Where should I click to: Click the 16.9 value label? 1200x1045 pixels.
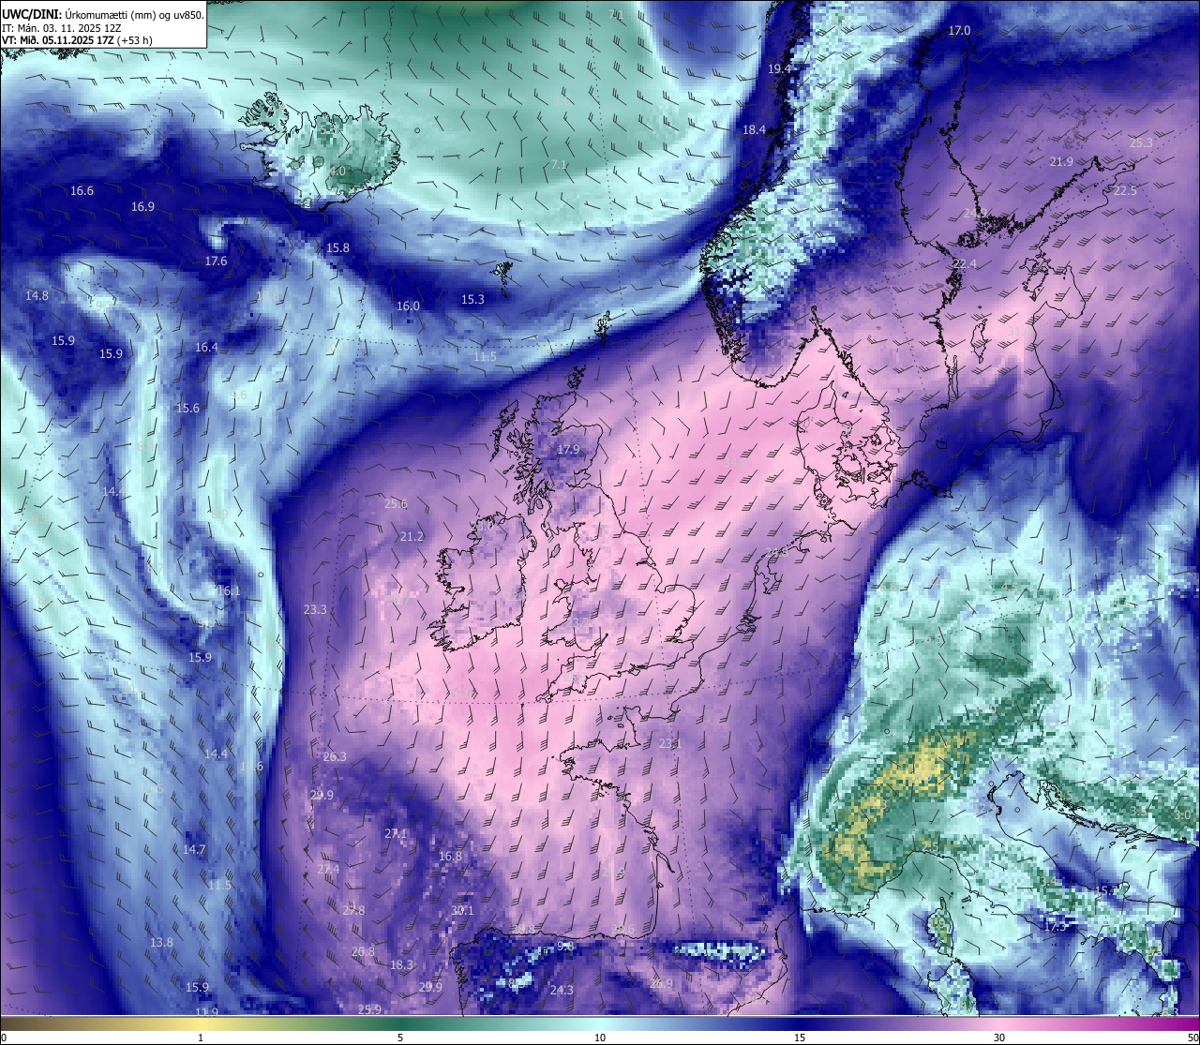142,207
